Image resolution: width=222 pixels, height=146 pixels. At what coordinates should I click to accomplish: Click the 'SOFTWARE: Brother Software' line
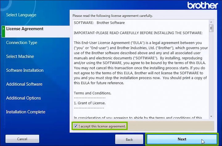(x=99, y=23)
